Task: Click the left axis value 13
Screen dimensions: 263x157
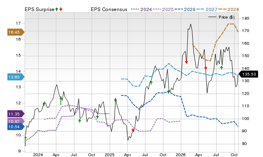Action: 18,87
